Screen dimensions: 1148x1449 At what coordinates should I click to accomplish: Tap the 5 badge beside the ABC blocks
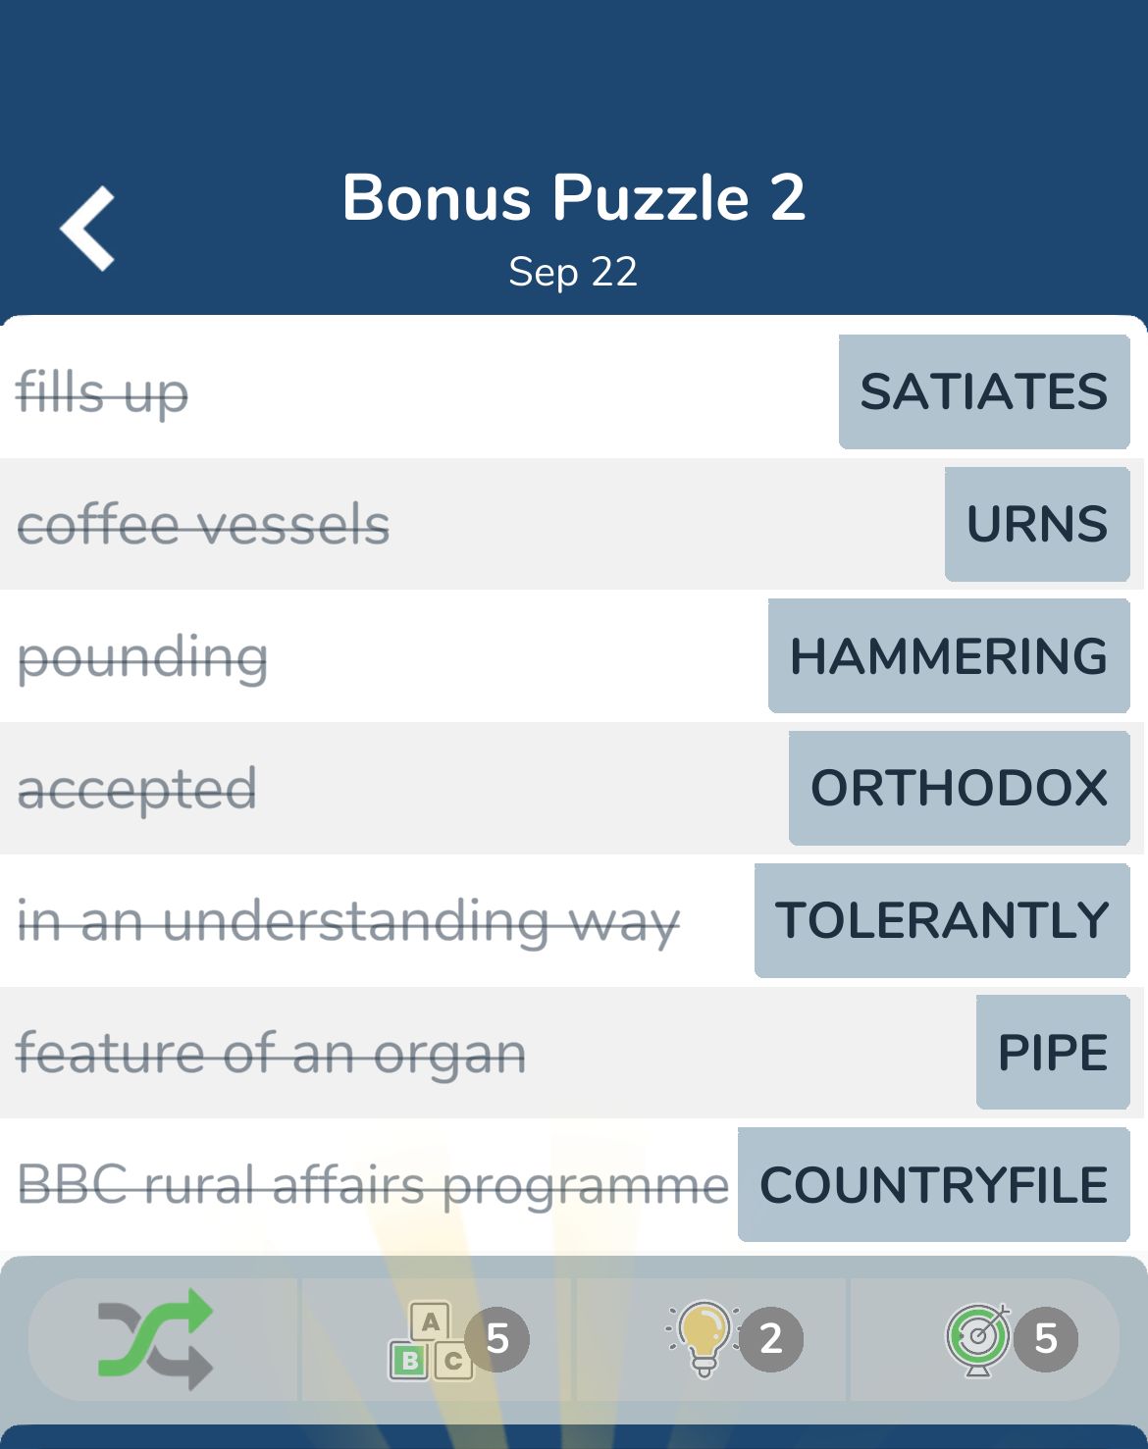pyautogui.click(x=497, y=1339)
